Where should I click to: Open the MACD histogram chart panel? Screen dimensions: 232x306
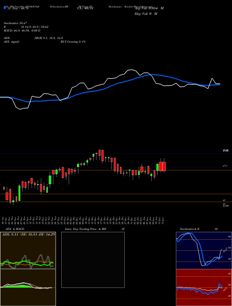pyautogui.click(x=28, y=287)
